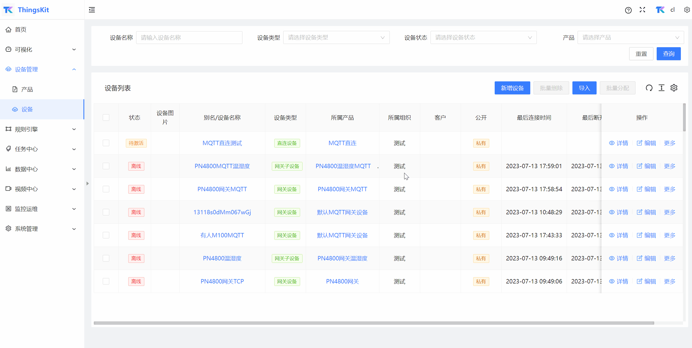
Task: Open the 首页 menu item
Action: click(21, 30)
